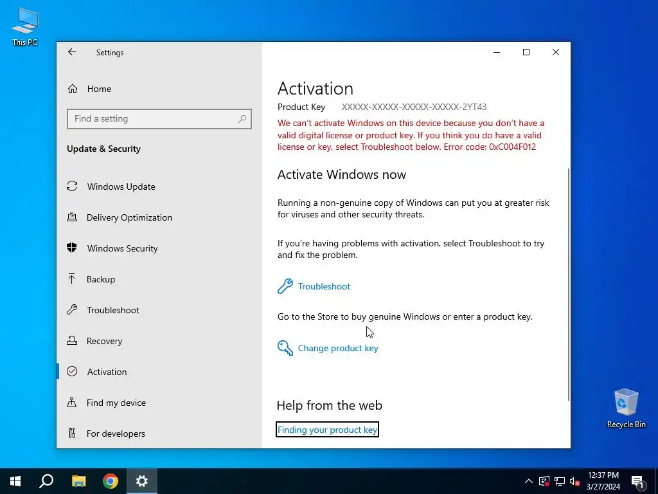Select Windows Security in sidebar
The width and height of the screenshot is (658, 494).
(x=123, y=248)
